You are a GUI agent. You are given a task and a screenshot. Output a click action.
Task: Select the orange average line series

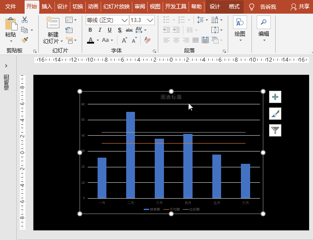pyautogui.click(x=174, y=143)
